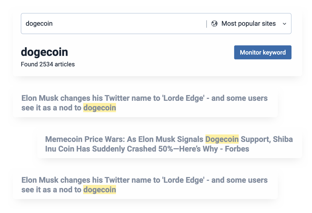Open the Most popular sites dropdown
Screen dimensions: 312x213
[x=249, y=24]
